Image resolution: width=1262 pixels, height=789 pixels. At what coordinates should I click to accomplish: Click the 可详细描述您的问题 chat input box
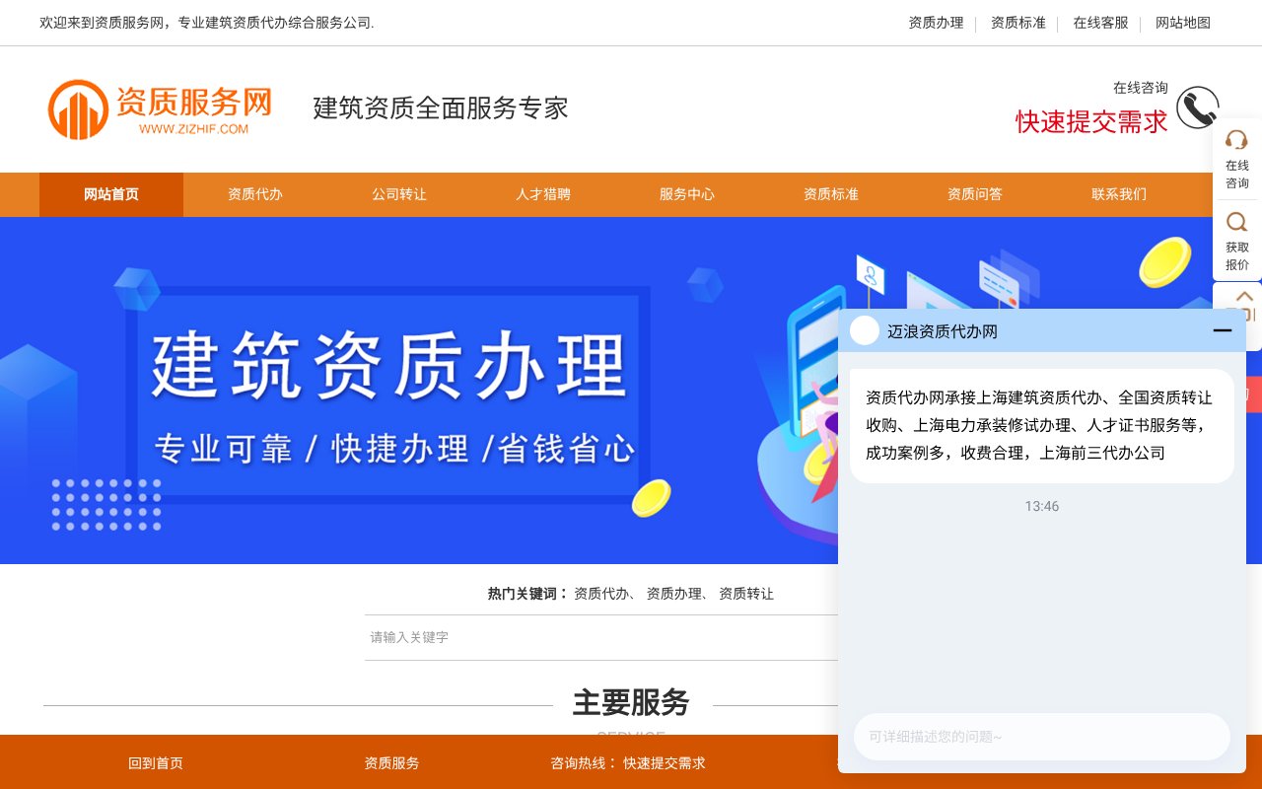[1042, 737]
